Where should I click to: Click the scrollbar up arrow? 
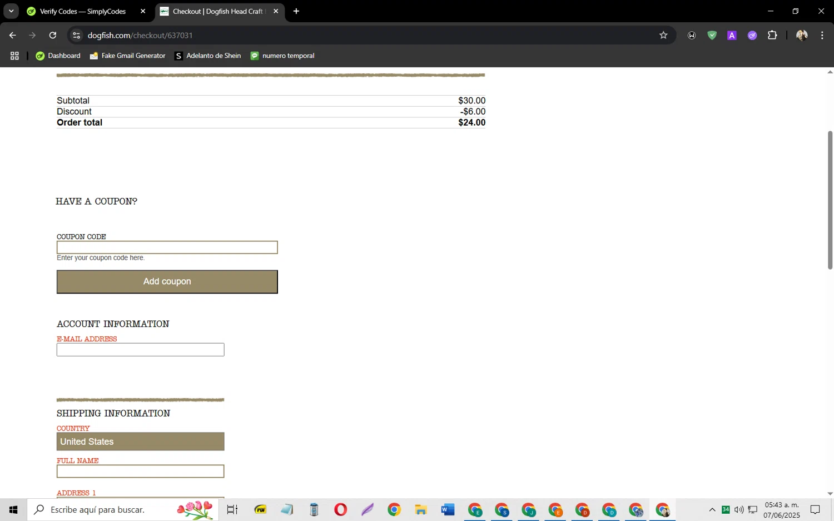pos(830,72)
